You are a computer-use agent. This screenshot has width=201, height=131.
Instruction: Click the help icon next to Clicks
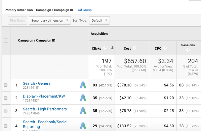click(105, 48)
